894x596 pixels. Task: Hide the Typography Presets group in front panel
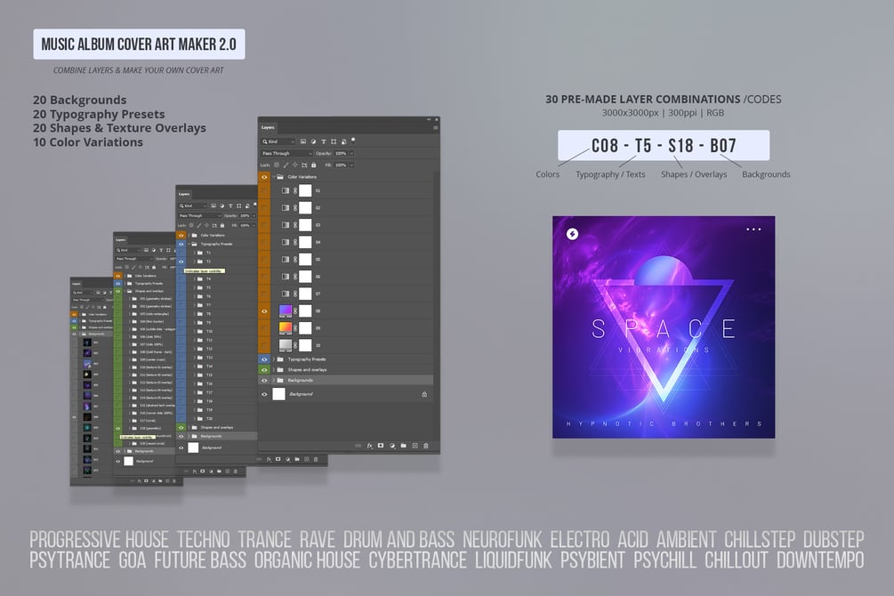(x=264, y=359)
